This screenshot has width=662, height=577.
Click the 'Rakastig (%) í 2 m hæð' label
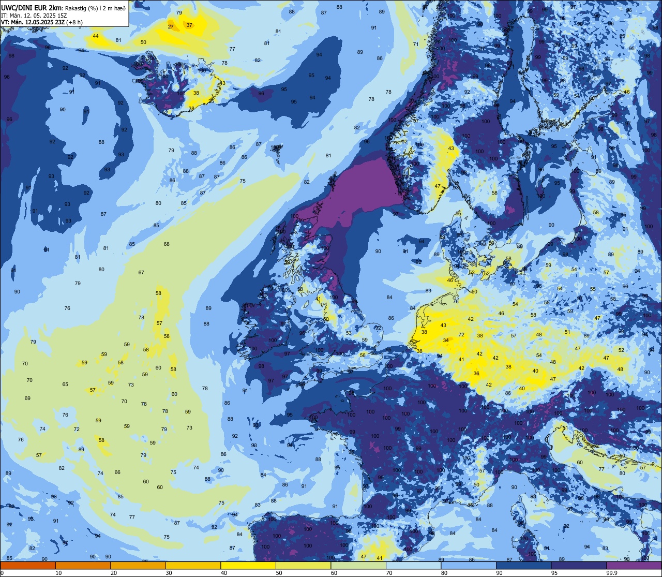(x=95, y=8)
